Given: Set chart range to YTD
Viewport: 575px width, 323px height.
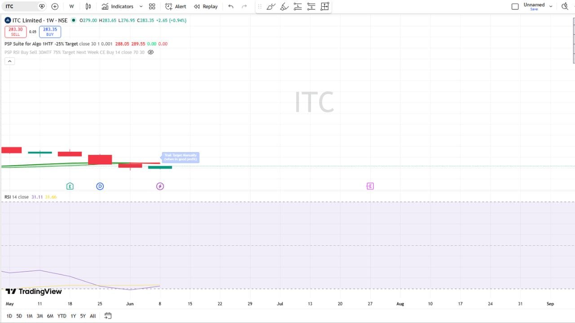Looking at the screenshot, I should [x=62, y=316].
